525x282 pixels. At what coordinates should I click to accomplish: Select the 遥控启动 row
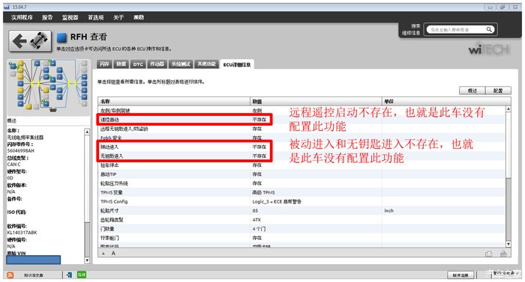coord(301,120)
